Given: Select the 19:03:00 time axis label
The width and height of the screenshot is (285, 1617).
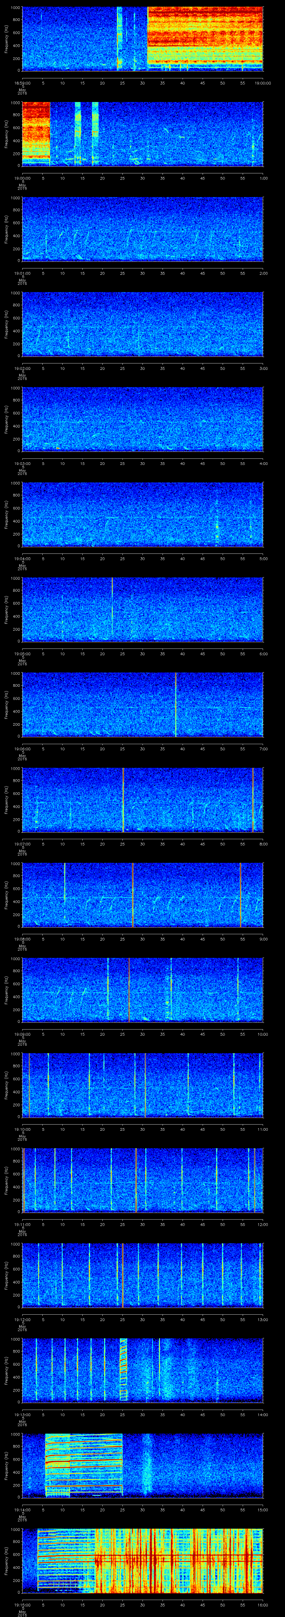Looking at the screenshot, I should 23,463.
